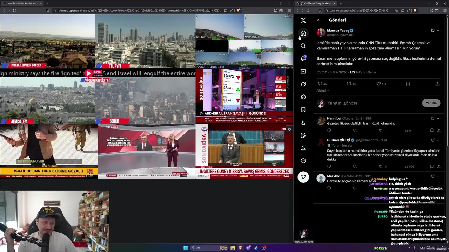Image resolution: width=449 pixels, height=252 pixels.
Task: Repost the Mansur Yavaş post (108)
Action: (x=352, y=84)
